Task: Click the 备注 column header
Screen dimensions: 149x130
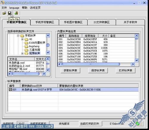Action: (122, 36)
